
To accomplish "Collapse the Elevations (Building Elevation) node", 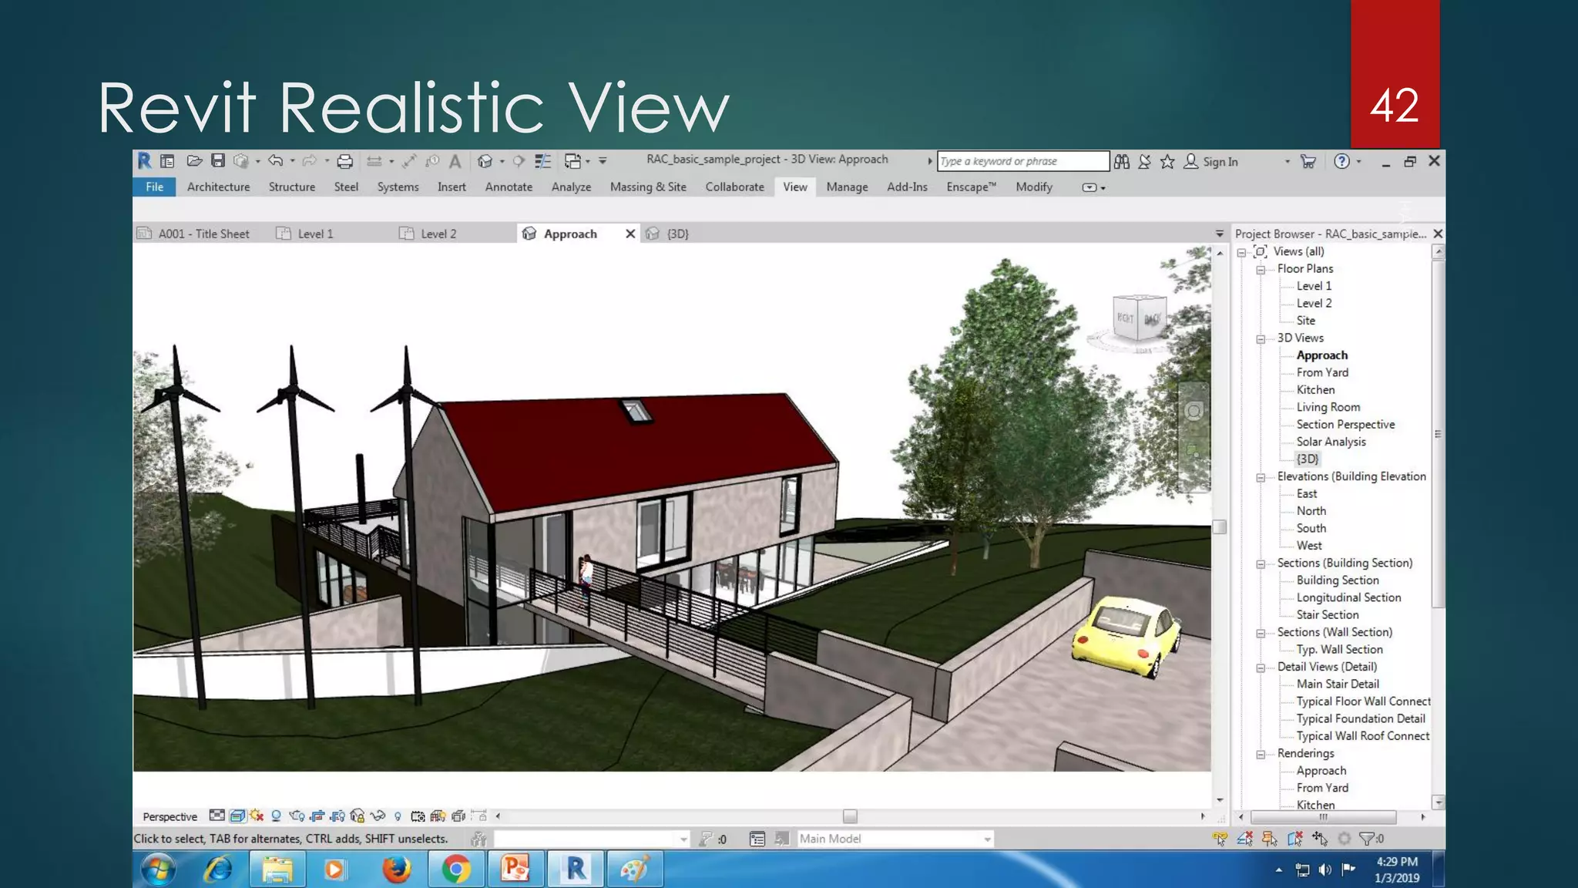I will (1261, 478).
